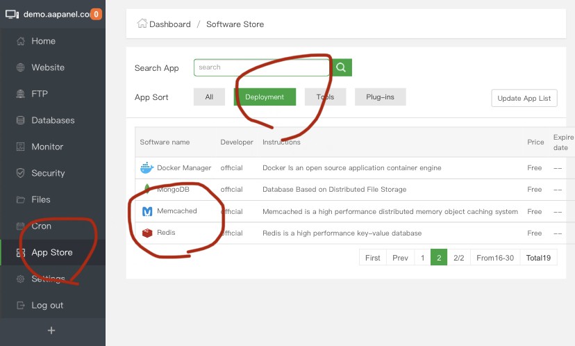Click the Home sidebar icon
This screenshot has height=346, width=575.
(x=21, y=41)
